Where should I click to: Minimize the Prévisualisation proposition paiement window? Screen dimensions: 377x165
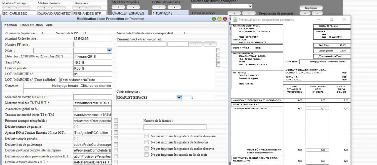click(319, 19)
